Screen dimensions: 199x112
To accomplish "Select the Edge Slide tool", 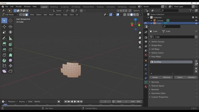I will point(4,66).
